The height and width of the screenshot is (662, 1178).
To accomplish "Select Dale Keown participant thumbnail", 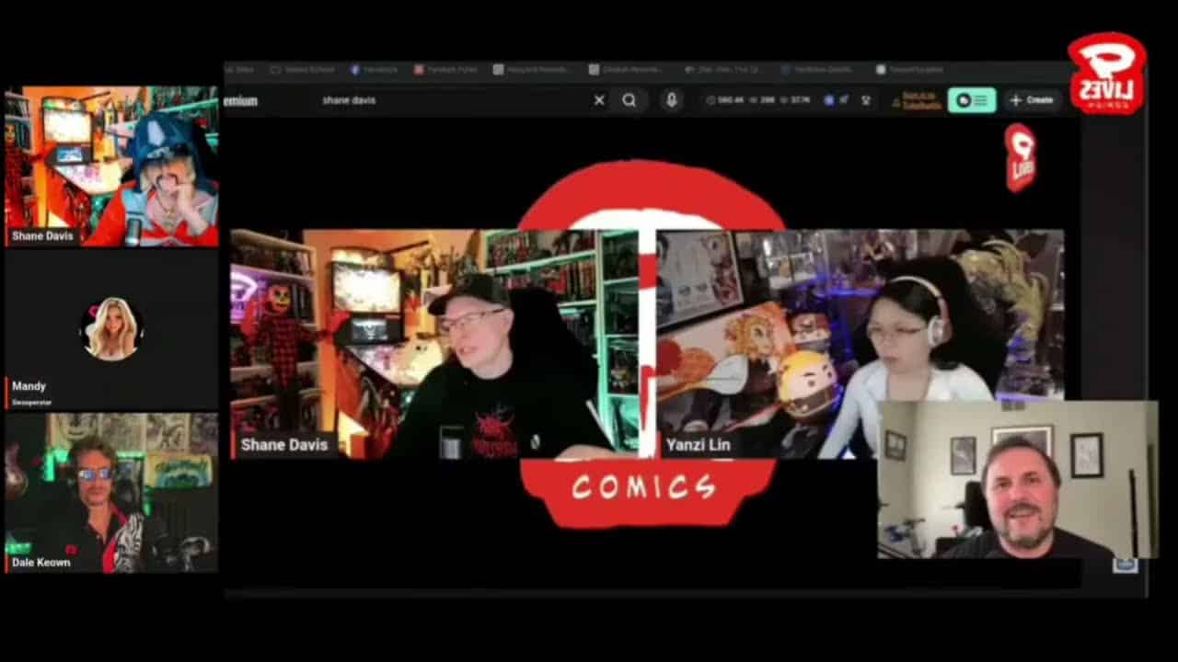I will tap(111, 492).
